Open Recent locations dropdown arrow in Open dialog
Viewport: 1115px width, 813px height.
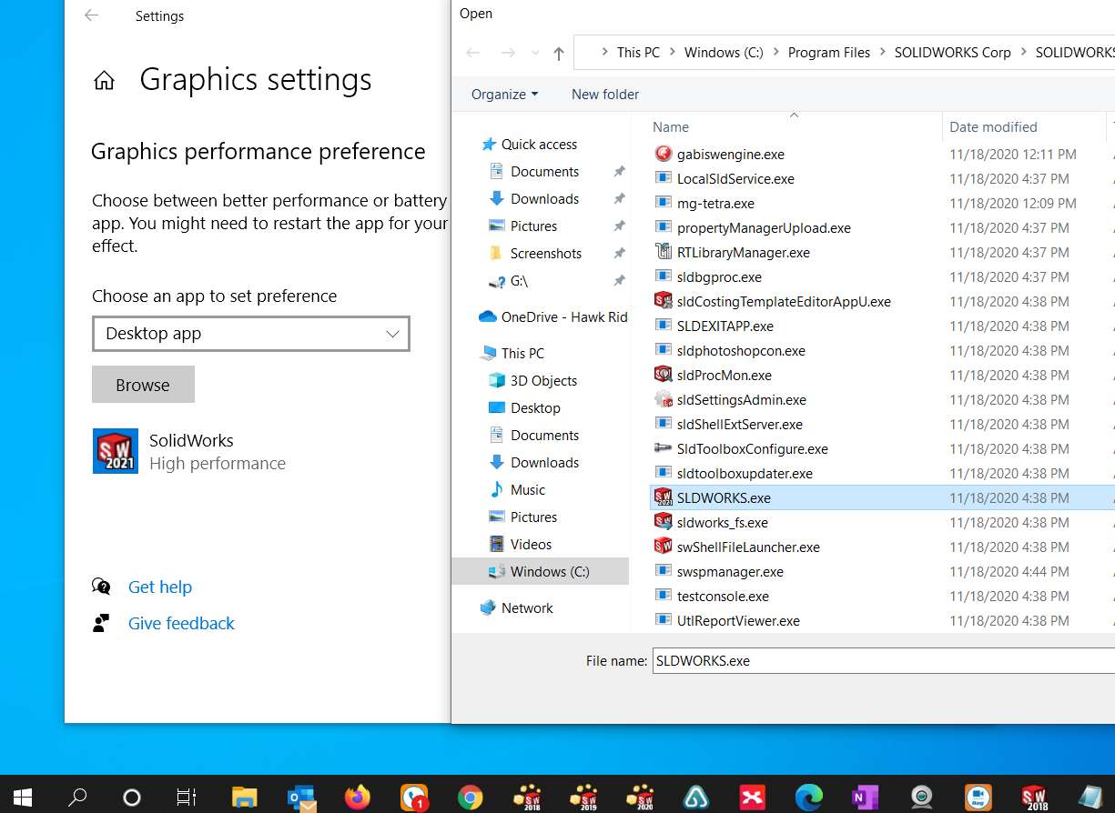tap(535, 53)
